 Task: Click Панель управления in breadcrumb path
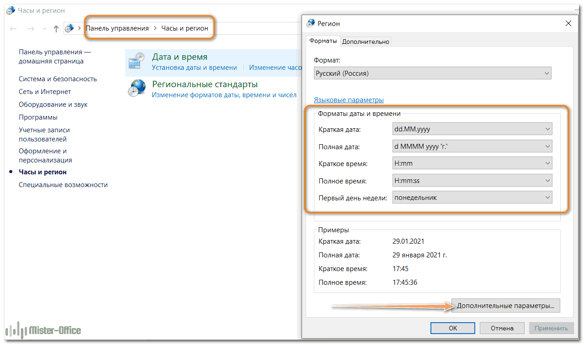pos(117,28)
